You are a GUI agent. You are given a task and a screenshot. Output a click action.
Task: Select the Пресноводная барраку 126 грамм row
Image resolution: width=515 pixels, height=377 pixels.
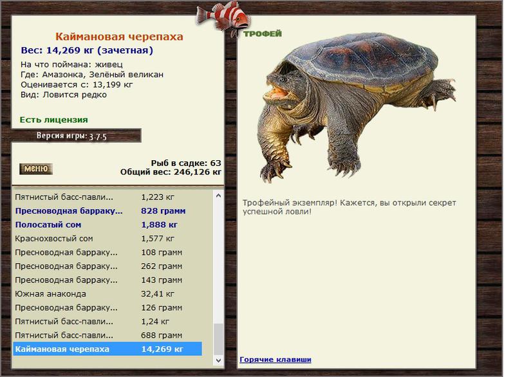pyautogui.click(x=108, y=308)
